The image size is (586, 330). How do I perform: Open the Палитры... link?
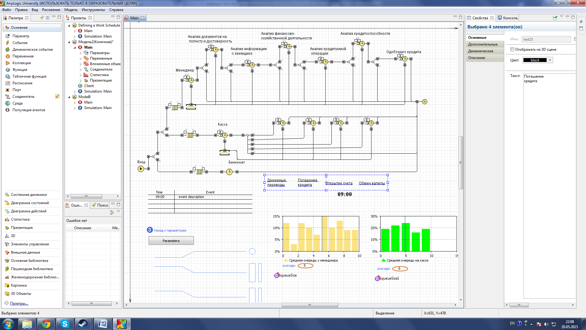pyautogui.click(x=19, y=303)
